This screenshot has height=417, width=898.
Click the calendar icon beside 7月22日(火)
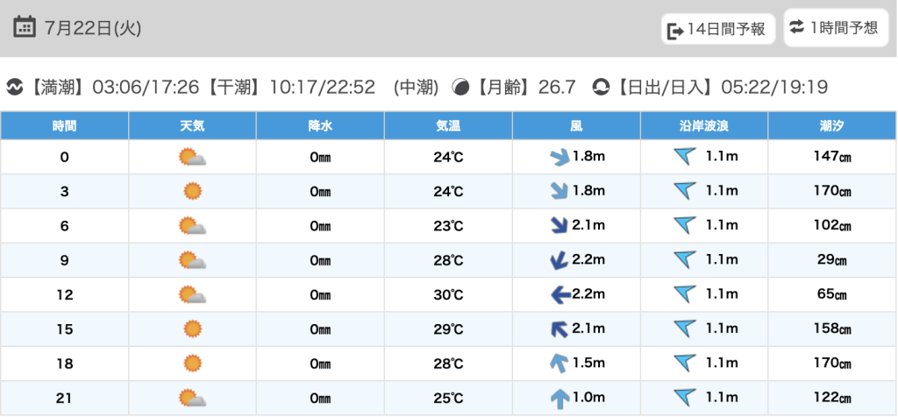(25, 26)
